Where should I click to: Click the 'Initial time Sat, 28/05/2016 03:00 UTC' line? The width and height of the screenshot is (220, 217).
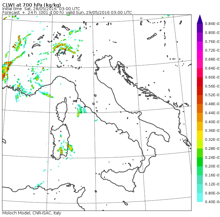point(41,9)
